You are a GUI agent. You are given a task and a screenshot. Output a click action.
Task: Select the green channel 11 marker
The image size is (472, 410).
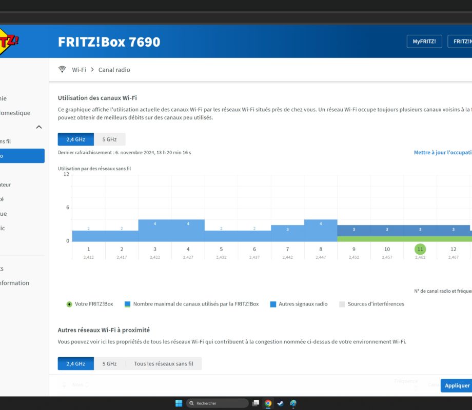click(x=420, y=249)
